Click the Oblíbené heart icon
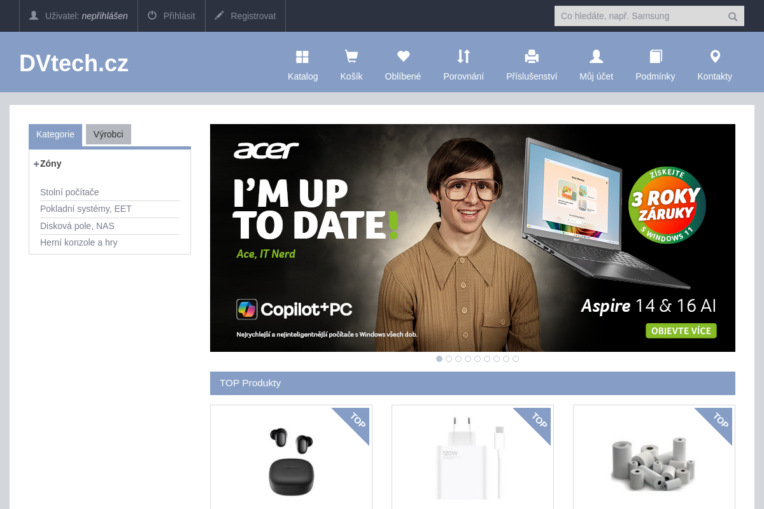This screenshot has width=764, height=509. 402,57
